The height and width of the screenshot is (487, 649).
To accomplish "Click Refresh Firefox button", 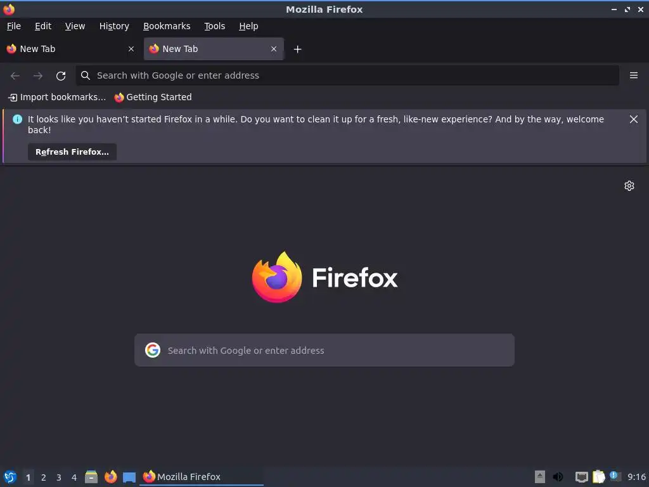I will (x=72, y=152).
